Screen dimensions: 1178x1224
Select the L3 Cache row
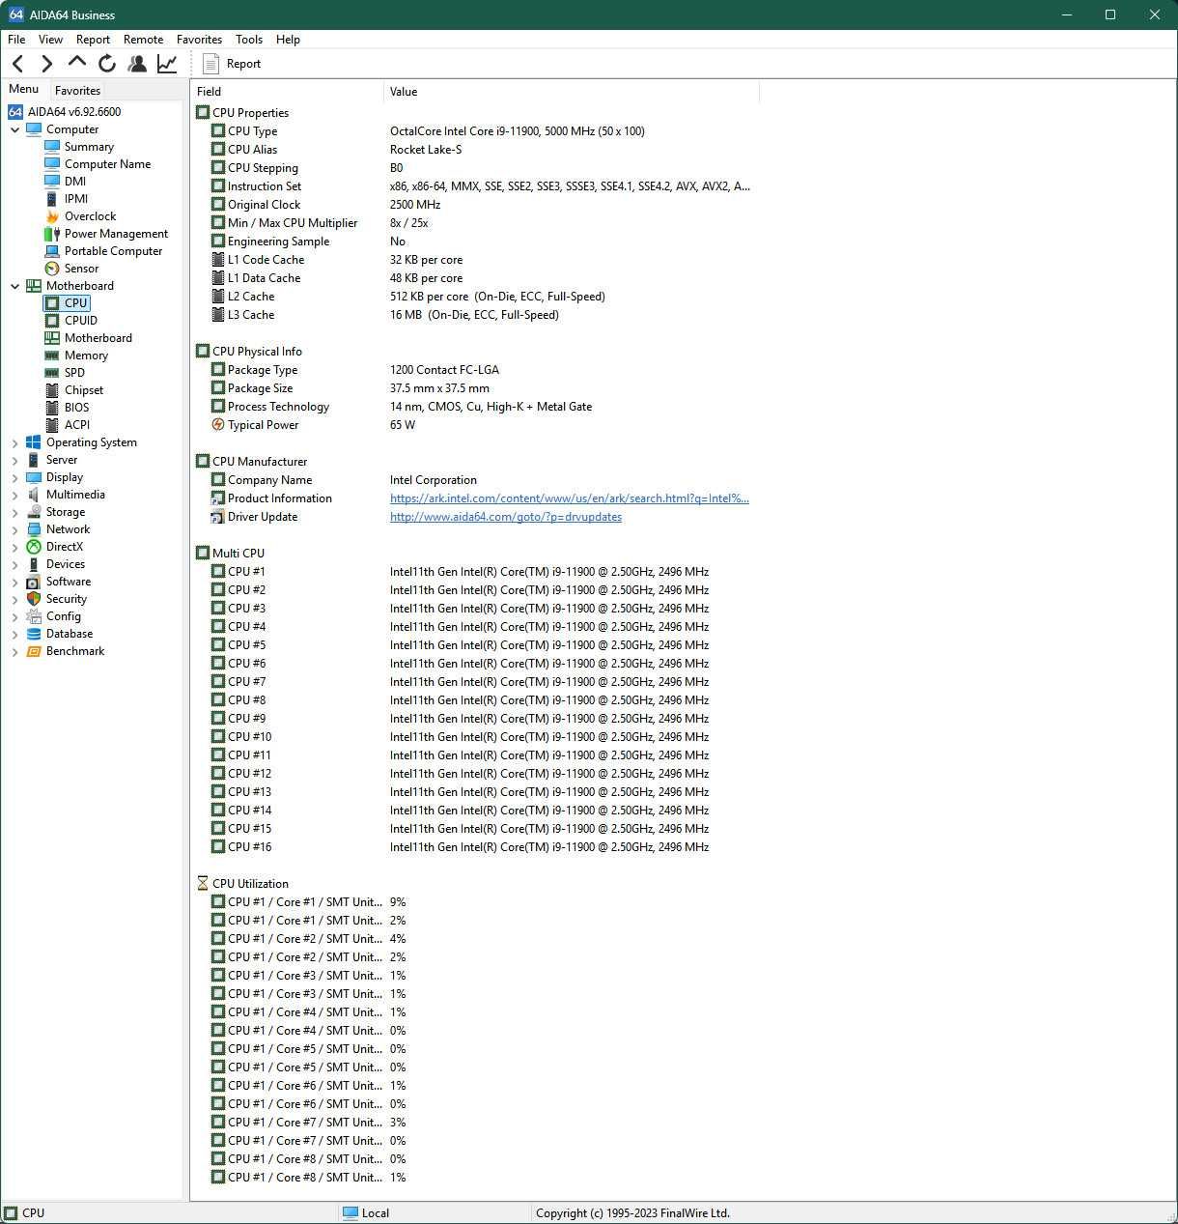[x=476, y=315]
